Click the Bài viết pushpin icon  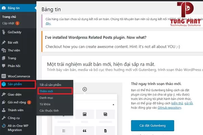coord(4,43)
